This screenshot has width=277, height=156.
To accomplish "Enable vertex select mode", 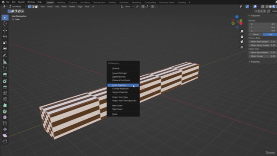I will coord(29,6).
